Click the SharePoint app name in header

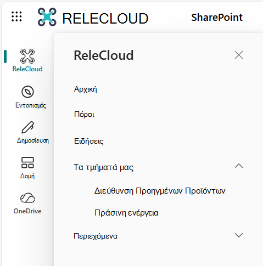217,18
